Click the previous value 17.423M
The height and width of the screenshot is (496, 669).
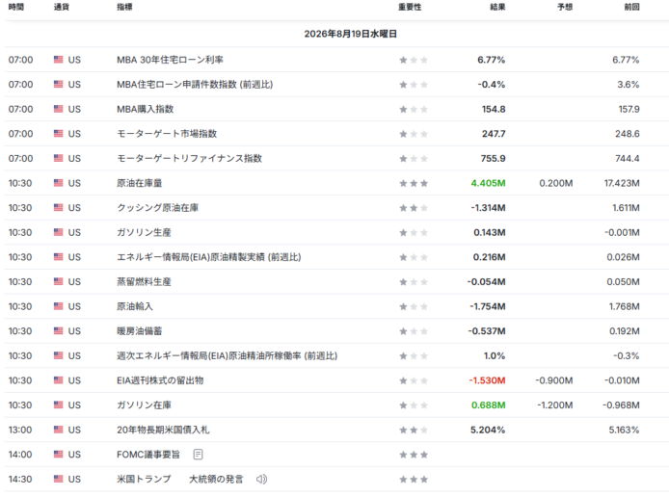(x=622, y=183)
